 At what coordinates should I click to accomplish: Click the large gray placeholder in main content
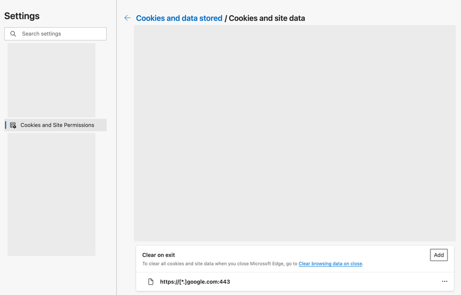[294, 133]
